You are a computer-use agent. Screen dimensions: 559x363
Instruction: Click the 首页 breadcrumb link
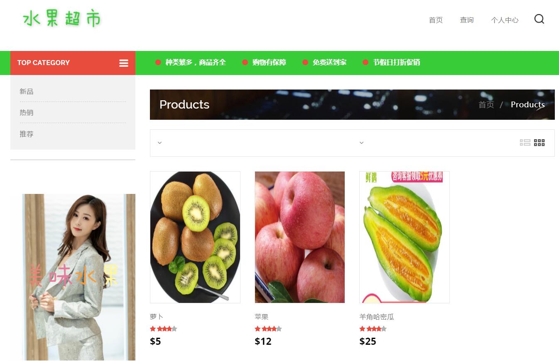[x=486, y=104]
